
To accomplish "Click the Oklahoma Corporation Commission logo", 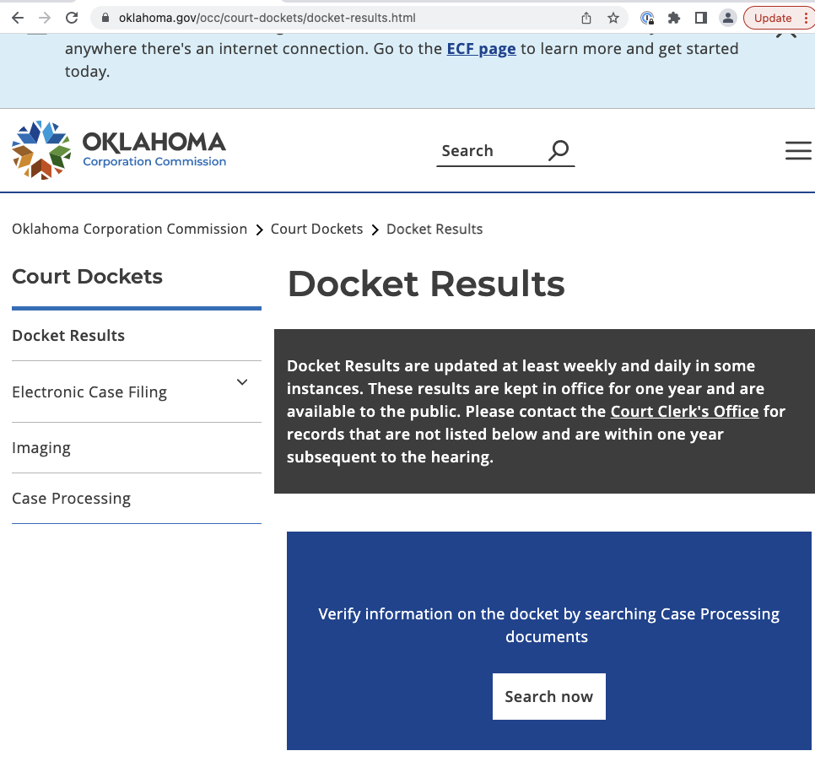I will click(119, 150).
